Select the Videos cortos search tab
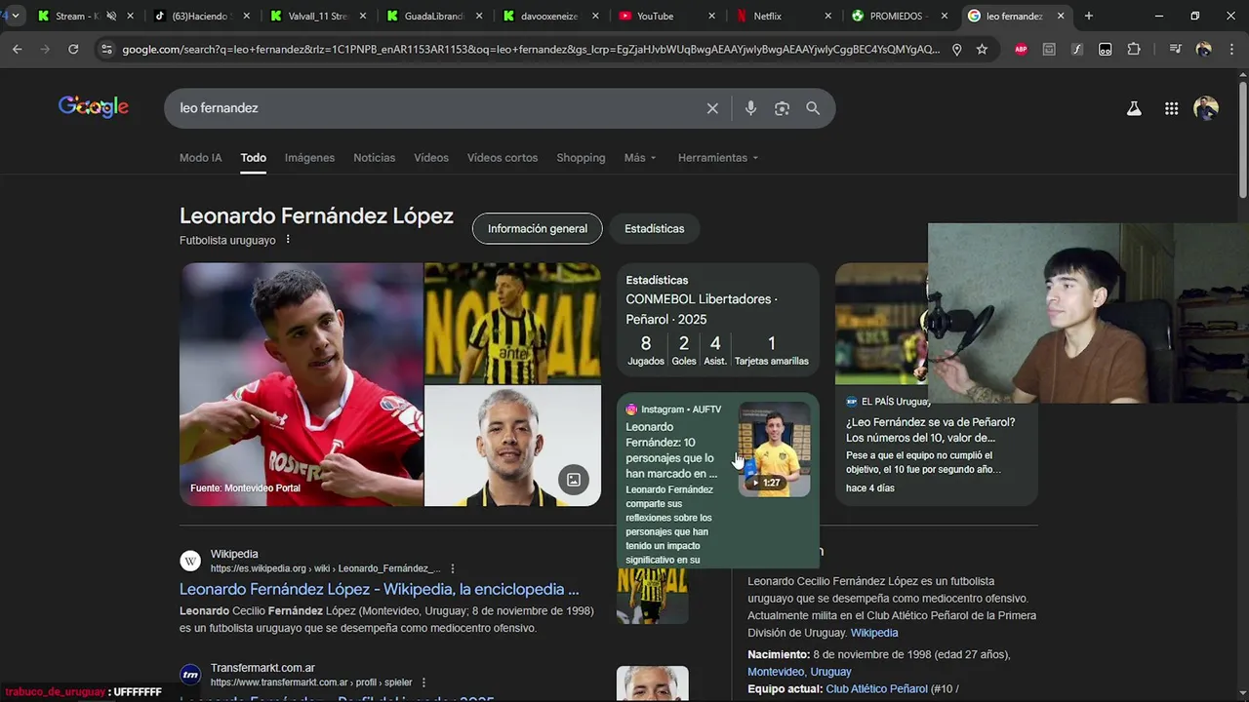Image resolution: width=1249 pixels, height=702 pixels. [503, 158]
